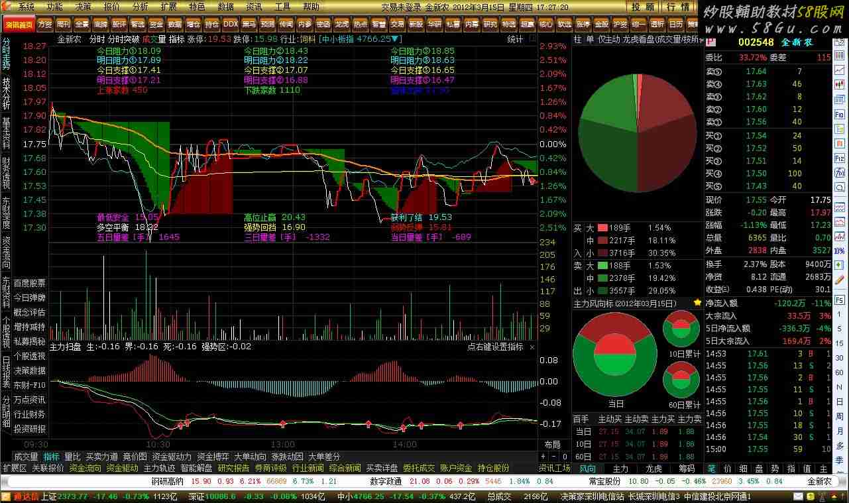Select 分时走势 in the left sidebar
The width and height of the screenshot is (849, 503).
6,55
